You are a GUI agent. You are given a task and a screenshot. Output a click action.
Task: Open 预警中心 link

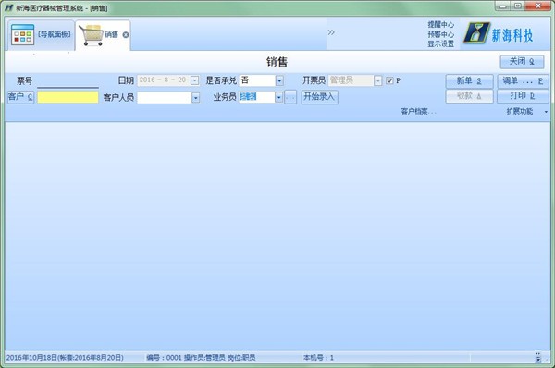click(440, 34)
